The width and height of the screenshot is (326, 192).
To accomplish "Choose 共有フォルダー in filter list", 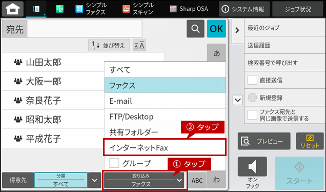I will click(x=165, y=132).
